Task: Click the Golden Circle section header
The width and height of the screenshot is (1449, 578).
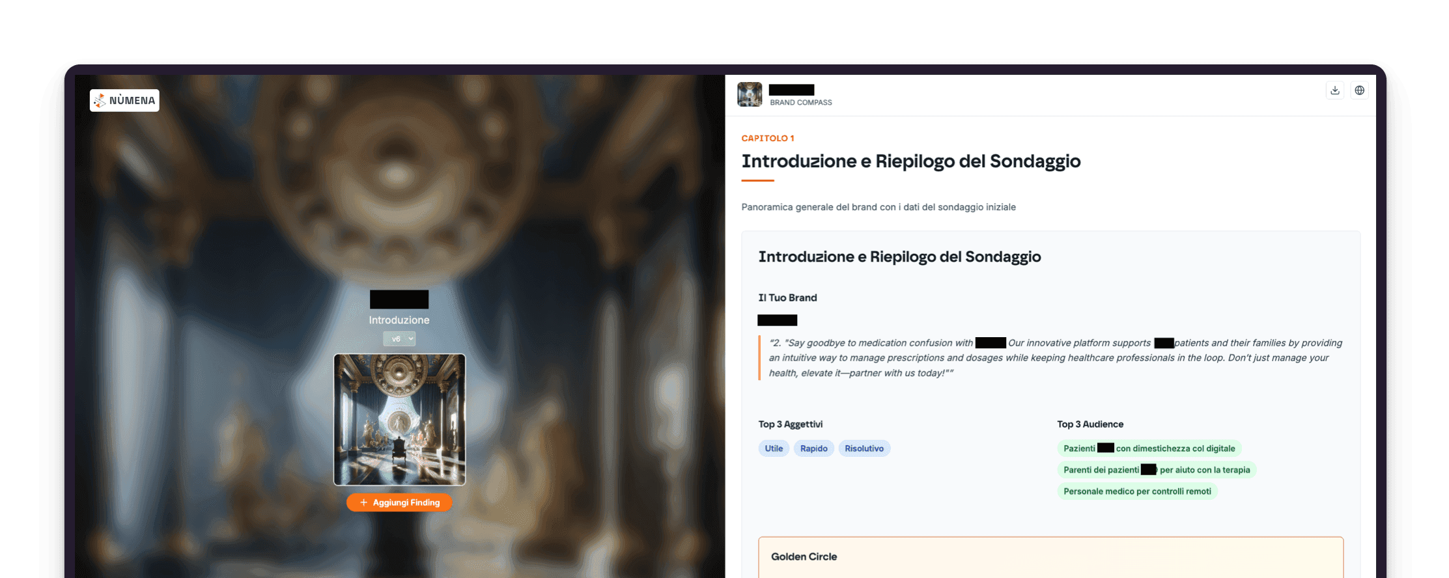Action: [x=804, y=557]
